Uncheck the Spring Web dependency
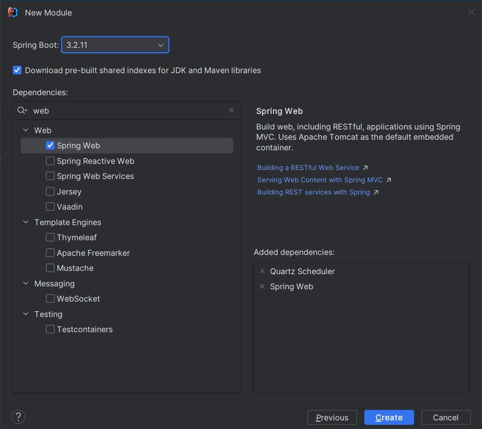This screenshot has width=482, height=429. point(50,145)
